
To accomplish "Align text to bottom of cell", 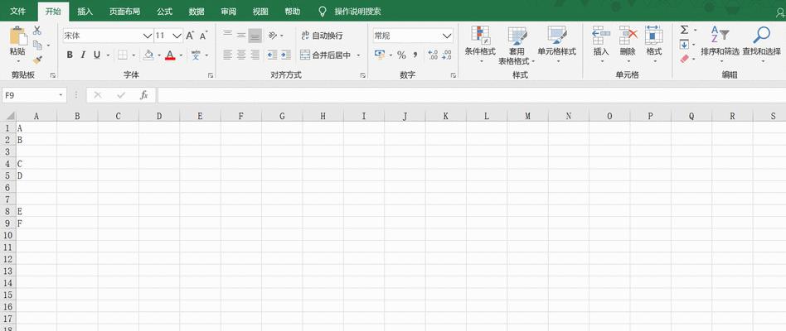I will pyautogui.click(x=255, y=35).
